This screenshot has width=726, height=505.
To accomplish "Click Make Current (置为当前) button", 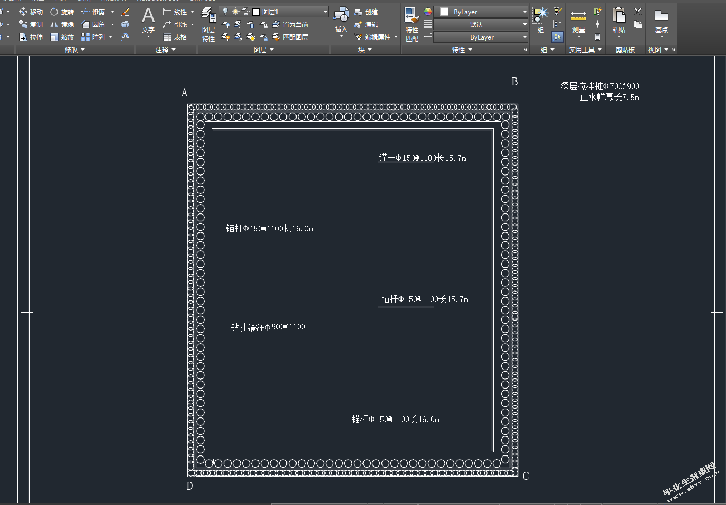I will pyautogui.click(x=290, y=24).
